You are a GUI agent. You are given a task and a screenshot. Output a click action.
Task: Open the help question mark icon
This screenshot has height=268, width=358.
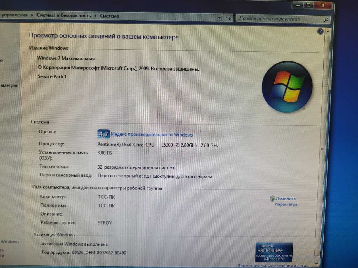tap(321, 32)
